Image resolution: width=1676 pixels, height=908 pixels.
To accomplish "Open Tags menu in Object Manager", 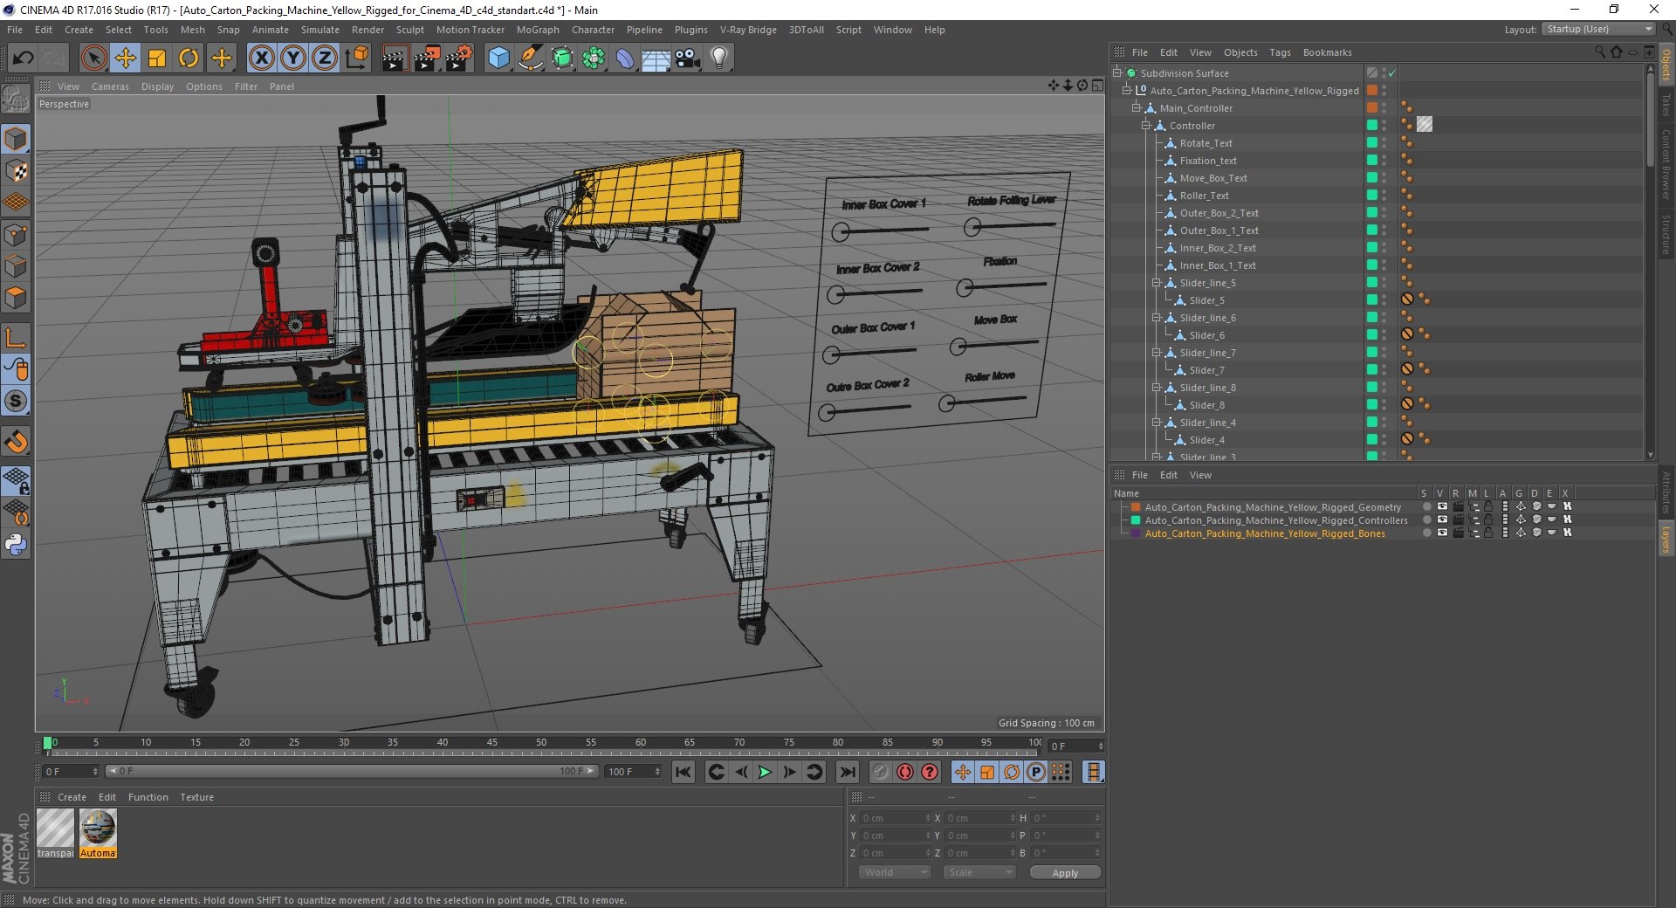I will click(x=1280, y=52).
